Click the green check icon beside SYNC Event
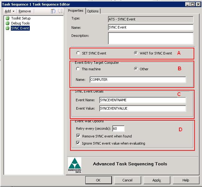The image size is (202, 187). (7, 28)
